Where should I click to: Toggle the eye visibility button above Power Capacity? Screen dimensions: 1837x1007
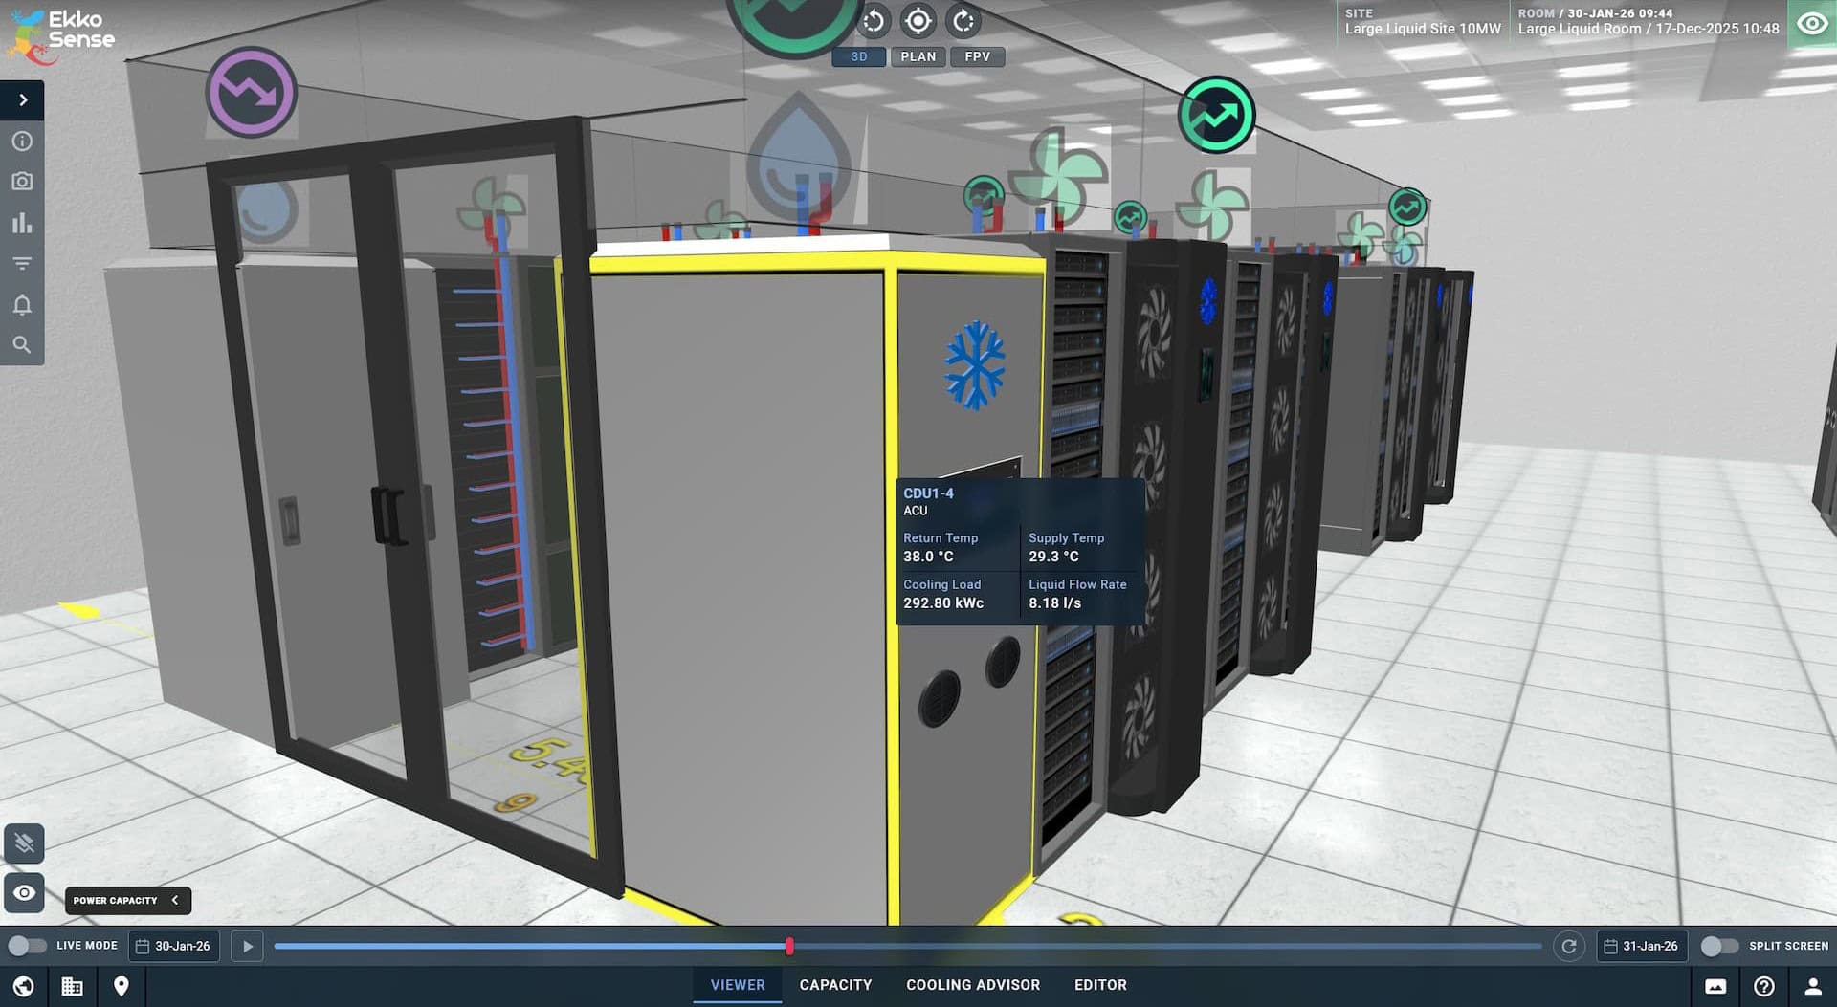coord(24,893)
